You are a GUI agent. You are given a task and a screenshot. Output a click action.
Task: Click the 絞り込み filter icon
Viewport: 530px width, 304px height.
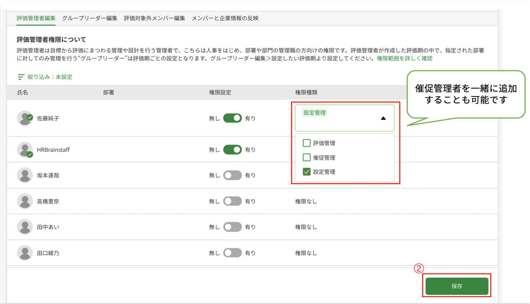21,77
